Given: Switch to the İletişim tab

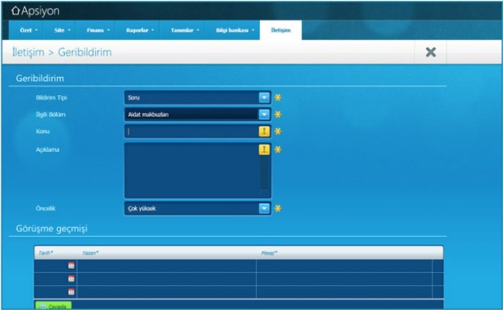Looking at the screenshot, I should tap(281, 30).
